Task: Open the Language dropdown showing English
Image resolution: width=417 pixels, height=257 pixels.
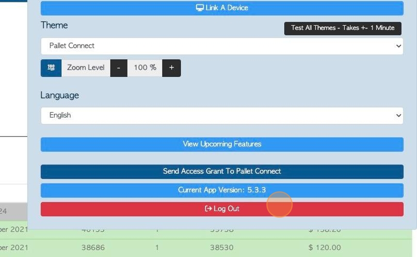Action: (x=222, y=116)
